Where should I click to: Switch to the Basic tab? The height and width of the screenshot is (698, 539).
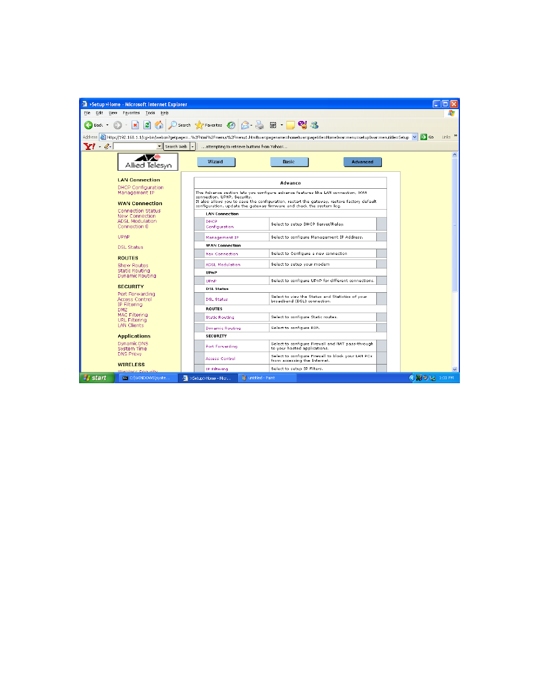[289, 162]
